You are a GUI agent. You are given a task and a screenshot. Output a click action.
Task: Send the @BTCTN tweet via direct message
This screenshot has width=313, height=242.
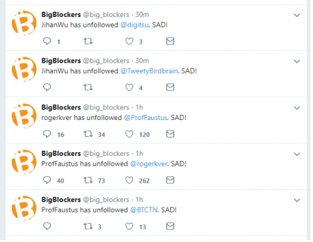pyautogui.click(x=170, y=226)
